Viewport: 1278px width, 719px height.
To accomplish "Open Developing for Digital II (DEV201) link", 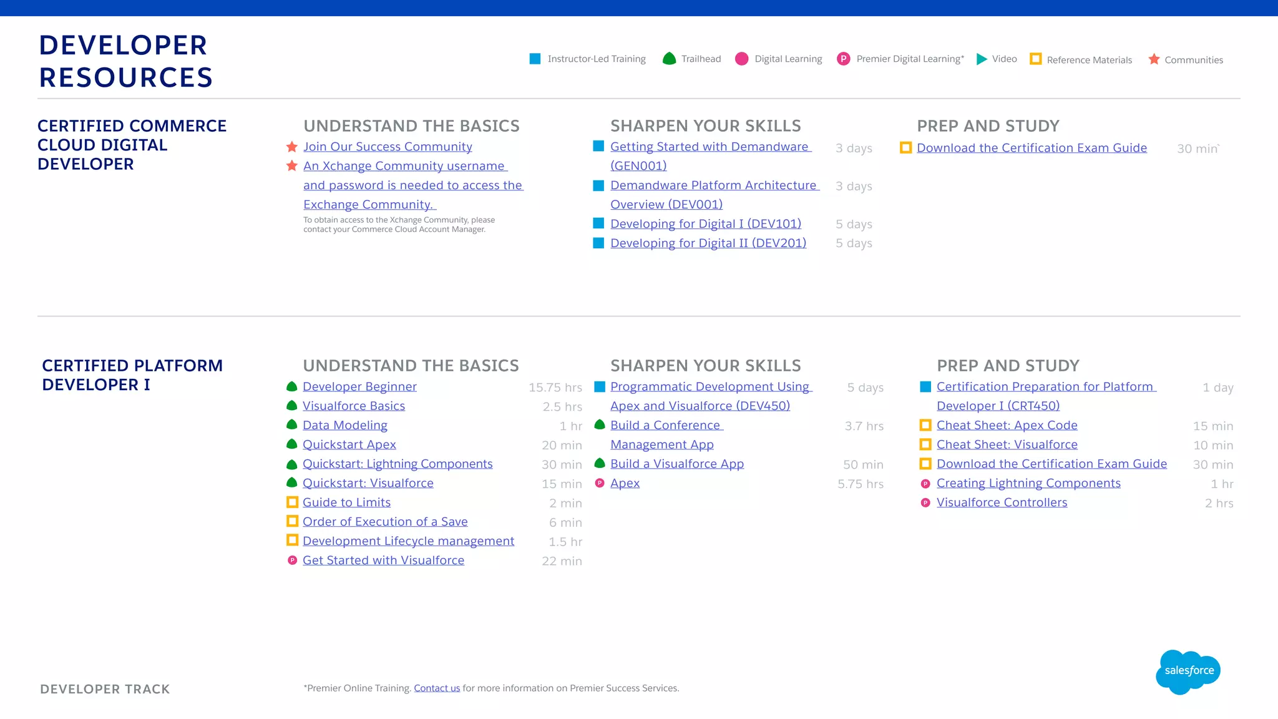I will [708, 243].
